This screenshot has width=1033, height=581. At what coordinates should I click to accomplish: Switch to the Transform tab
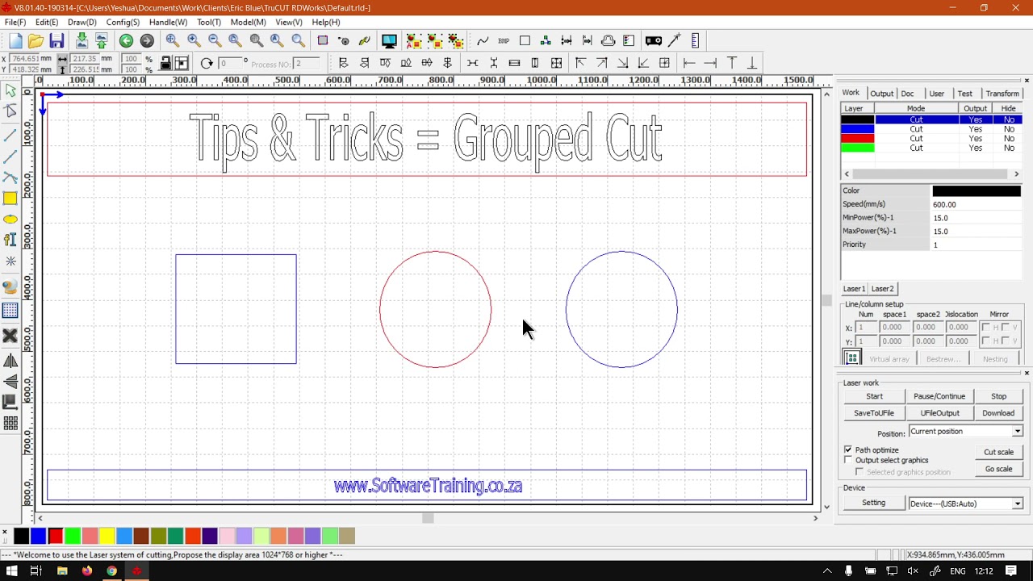(1002, 94)
